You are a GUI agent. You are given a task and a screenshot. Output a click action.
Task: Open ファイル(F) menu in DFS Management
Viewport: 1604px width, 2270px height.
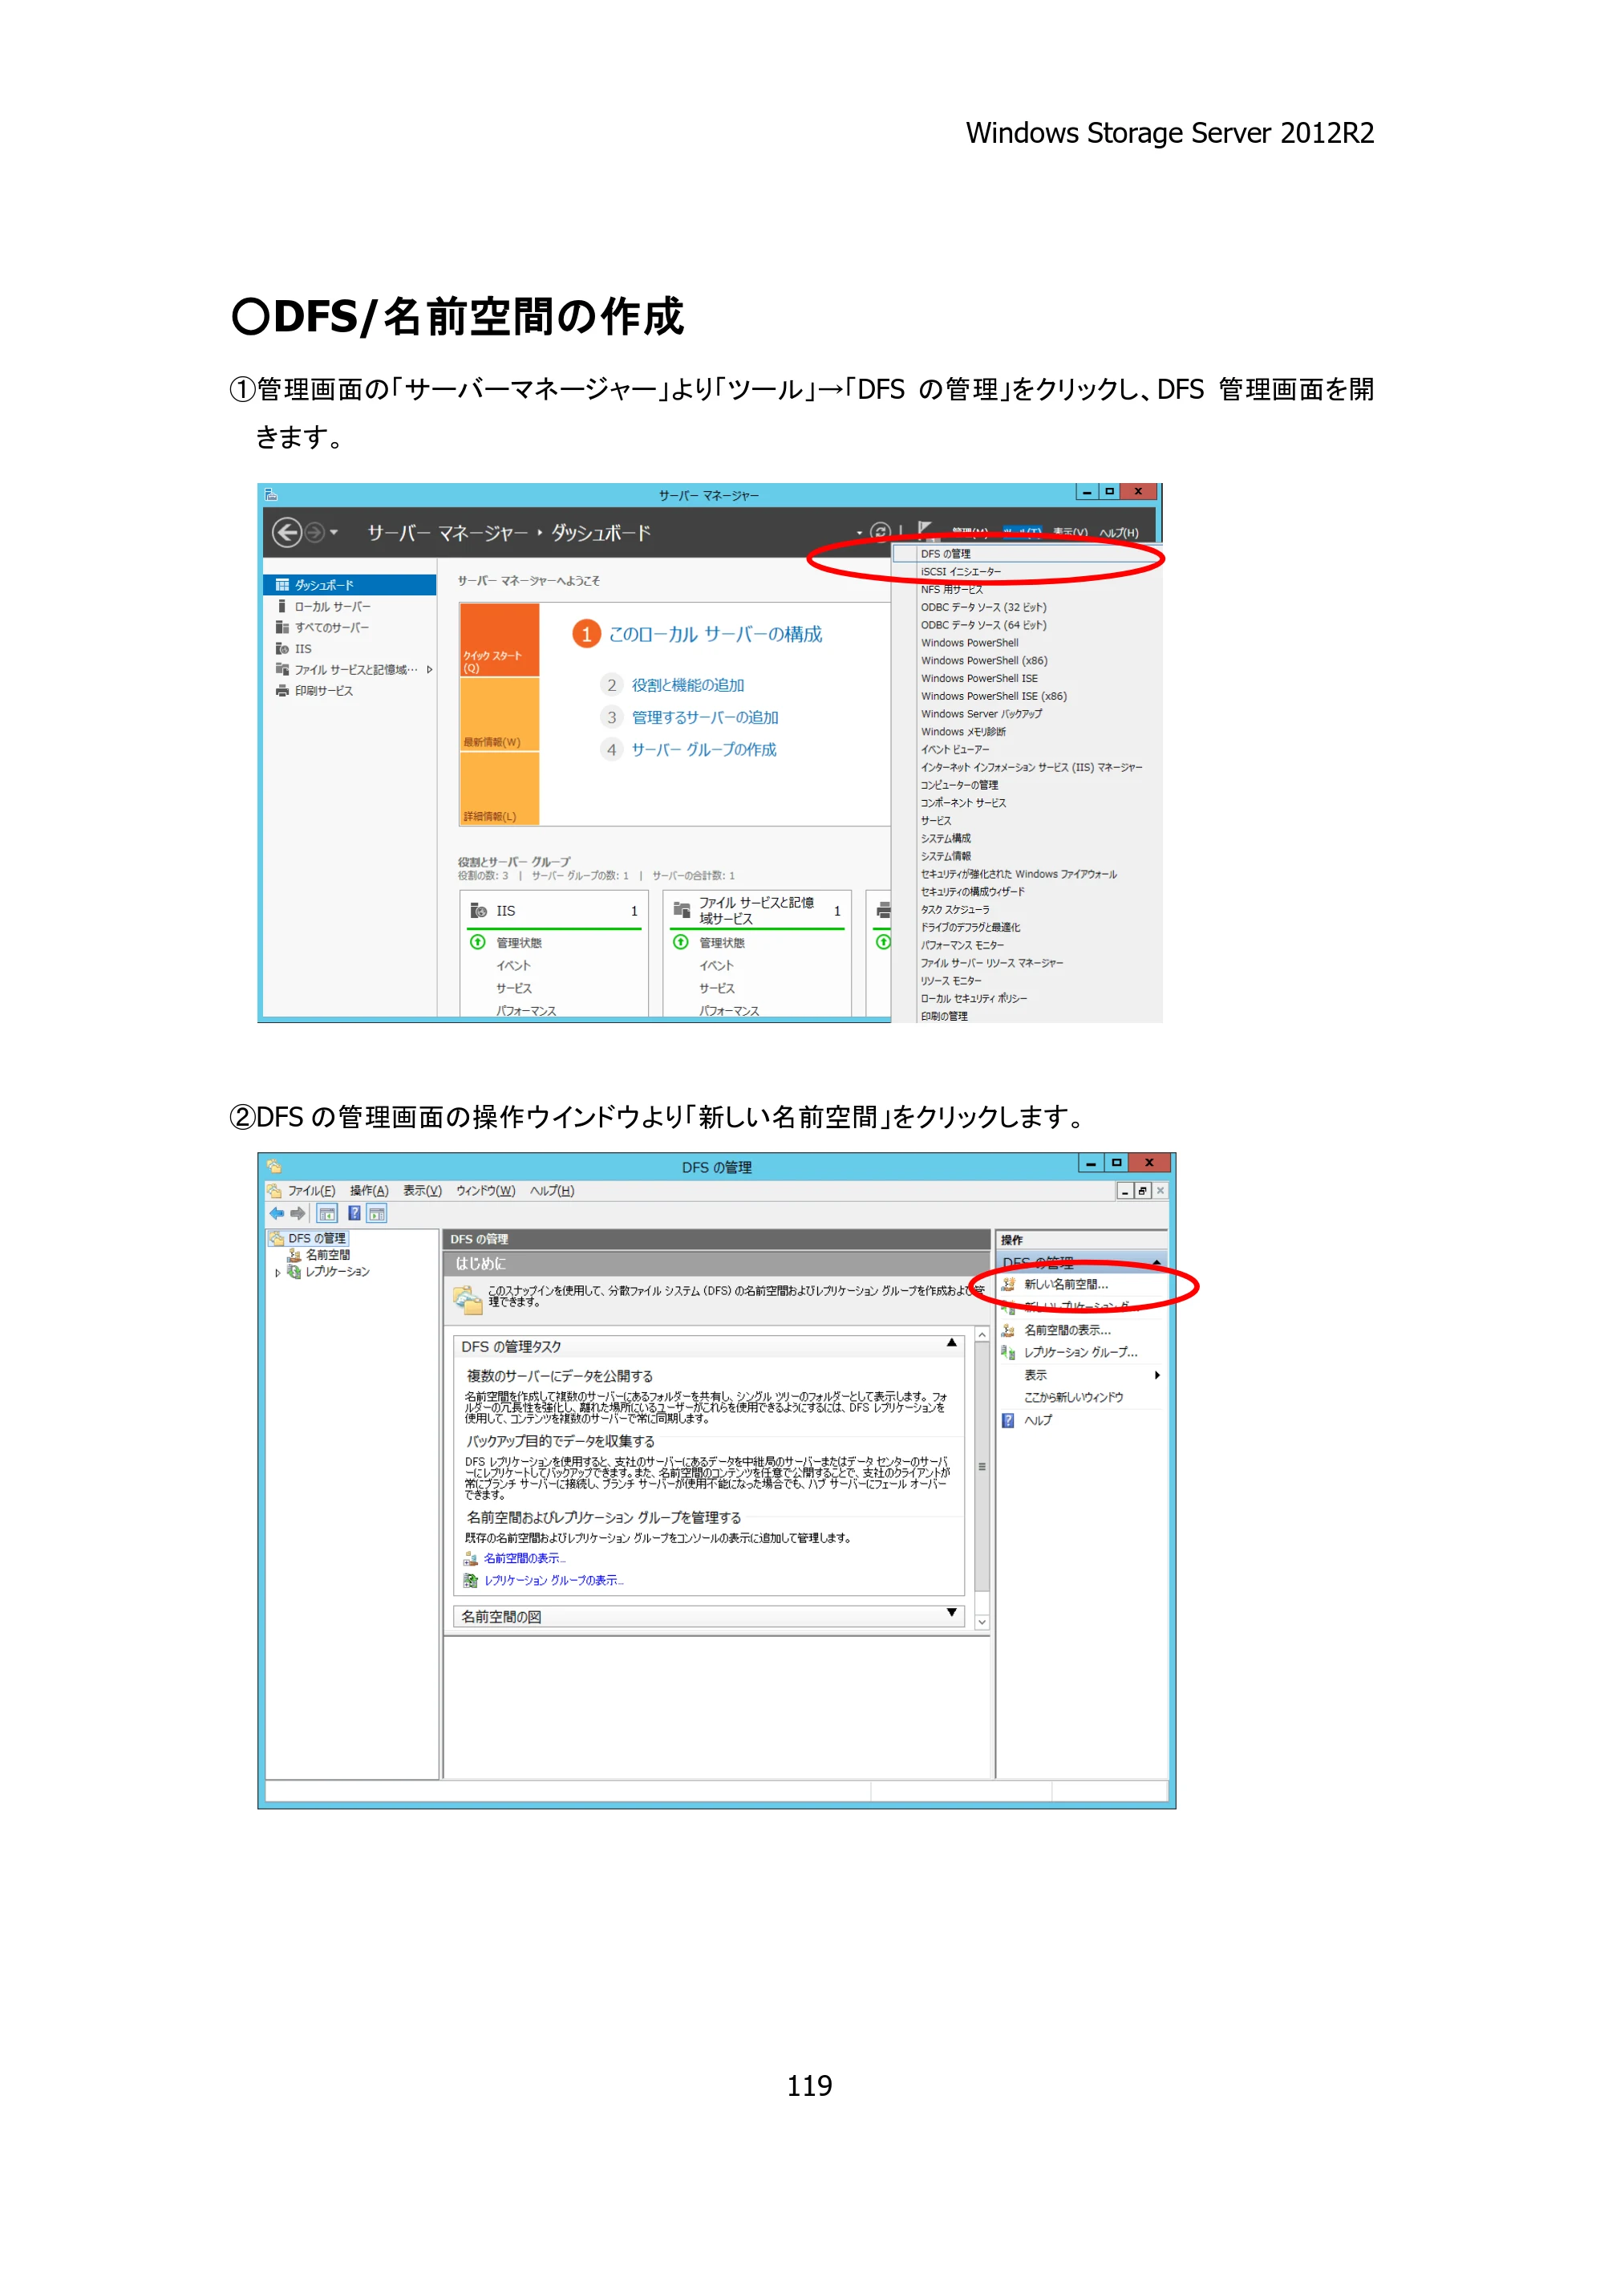[x=311, y=1192]
